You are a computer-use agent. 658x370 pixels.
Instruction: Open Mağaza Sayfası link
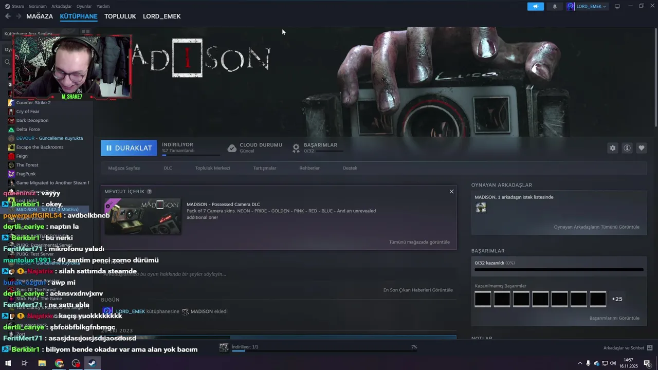124,168
